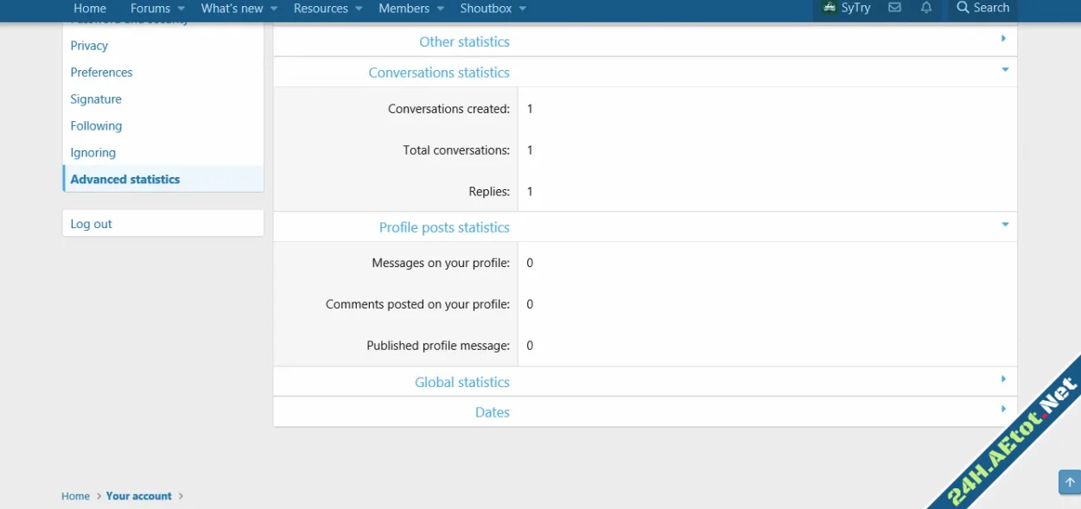Select Preferences in the account sidebar

click(101, 73)
